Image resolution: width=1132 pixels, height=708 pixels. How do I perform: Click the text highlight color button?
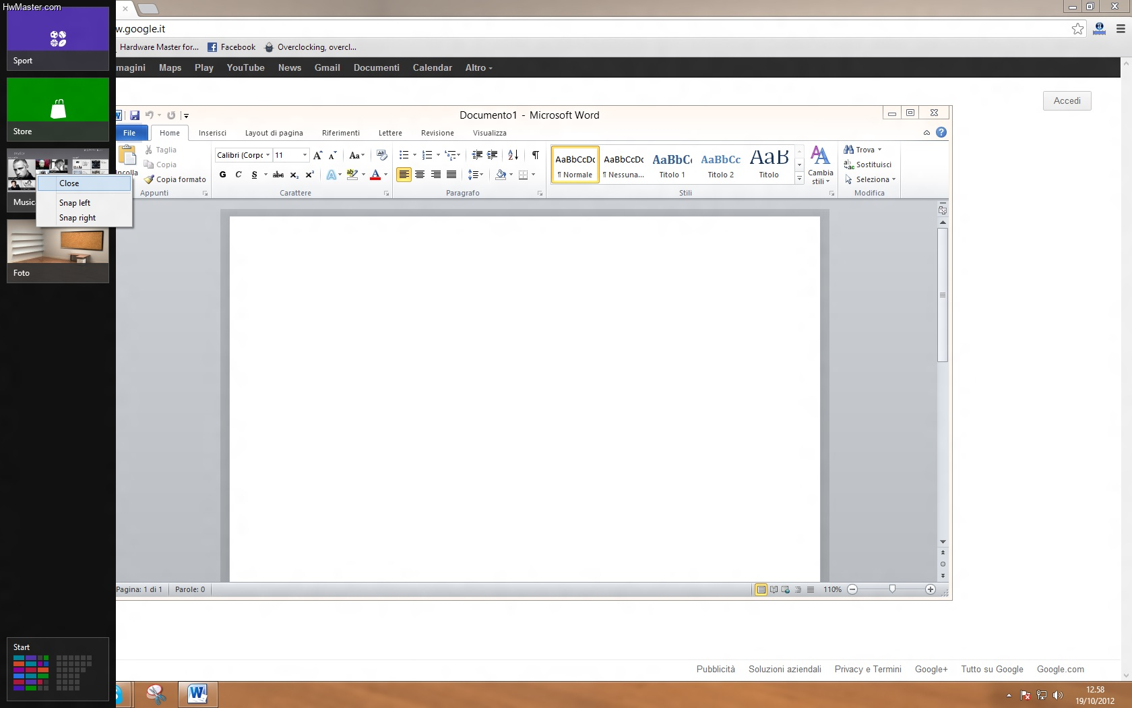point(352,175)
